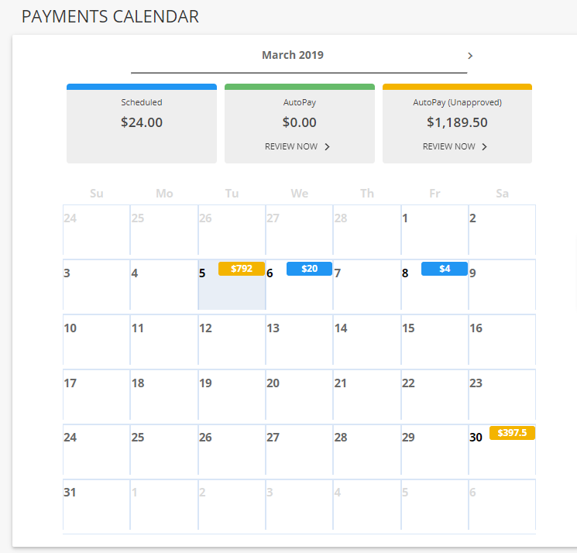Click grayed April 6 day cell
Viewport: 577px width, 553px height.
click(x=502, y=504)
